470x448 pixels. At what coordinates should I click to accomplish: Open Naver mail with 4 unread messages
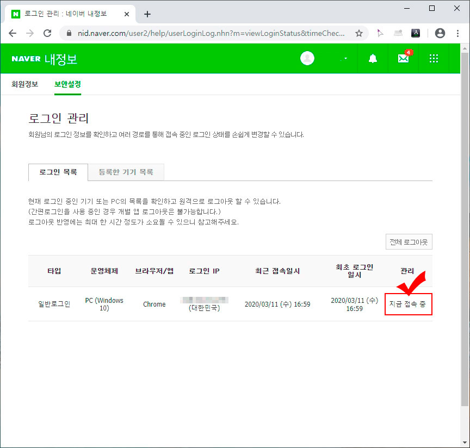click(x=403, y=58)
